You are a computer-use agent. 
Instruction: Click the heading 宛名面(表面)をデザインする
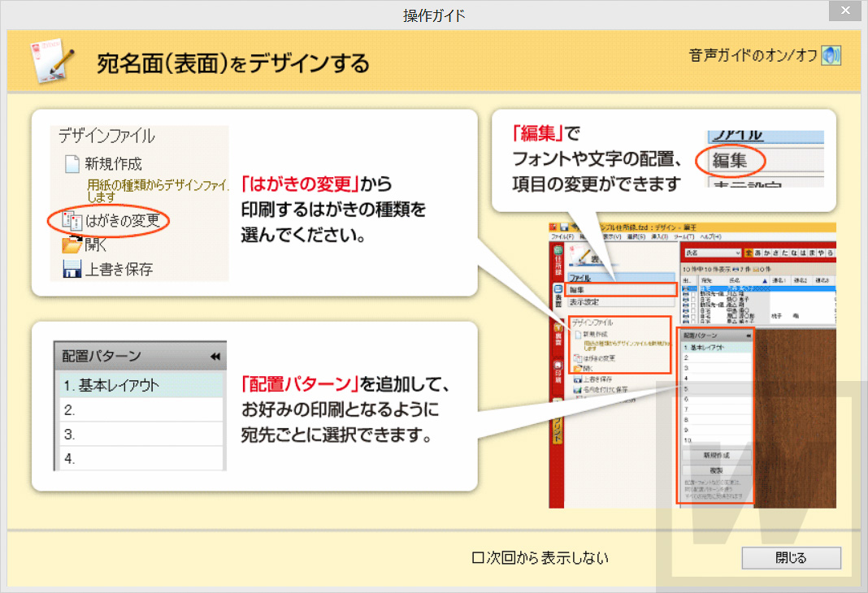coord(233,63)
